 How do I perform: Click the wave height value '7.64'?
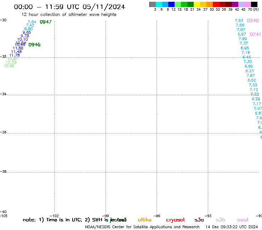(32, 22)
